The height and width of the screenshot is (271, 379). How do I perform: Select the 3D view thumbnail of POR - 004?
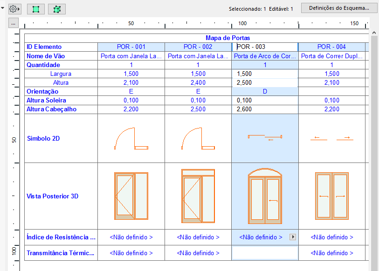[331, 196]
